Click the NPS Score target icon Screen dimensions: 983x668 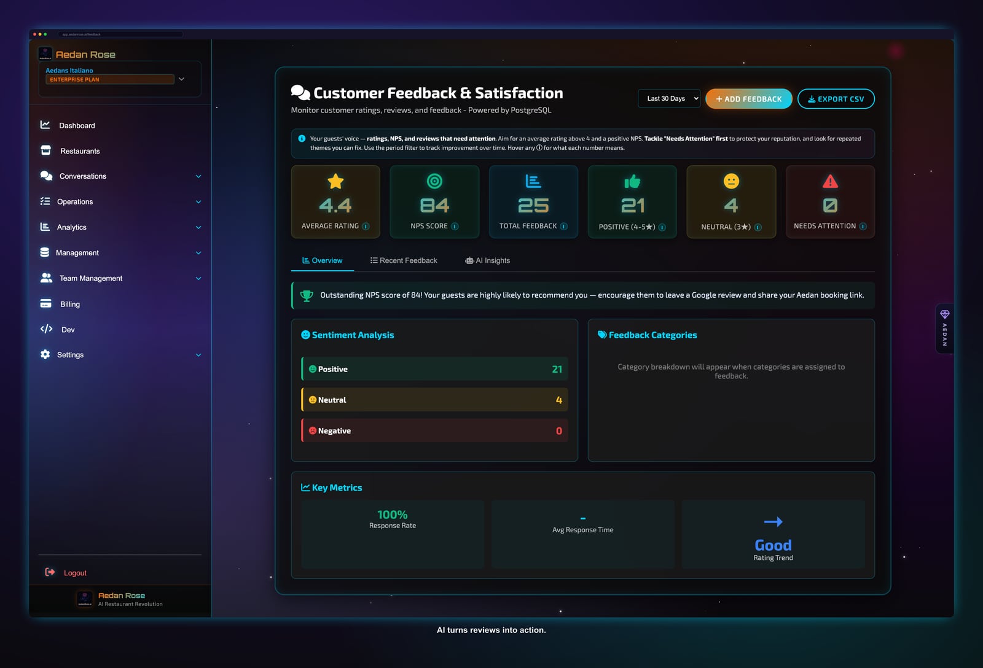(434, 181)
